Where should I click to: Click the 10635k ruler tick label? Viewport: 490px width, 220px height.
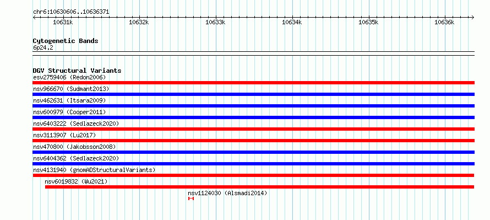[368, 22]
